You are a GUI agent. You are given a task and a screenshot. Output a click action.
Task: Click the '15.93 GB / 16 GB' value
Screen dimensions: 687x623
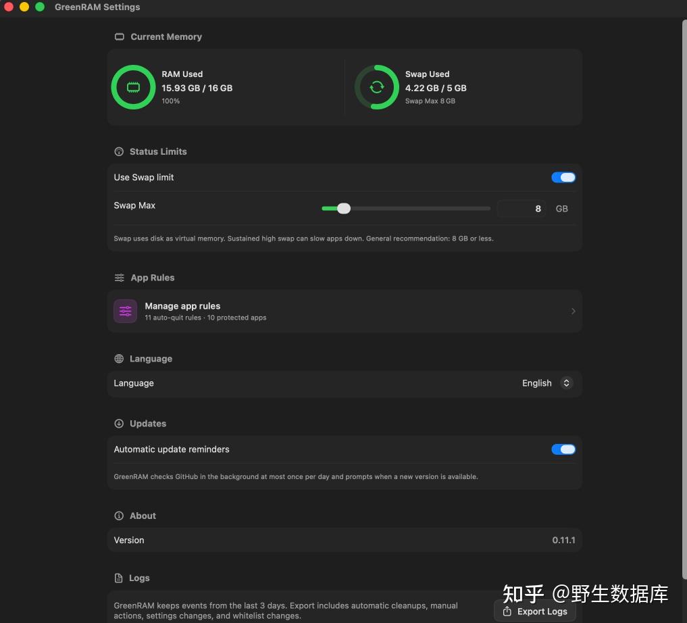point(197,88)
